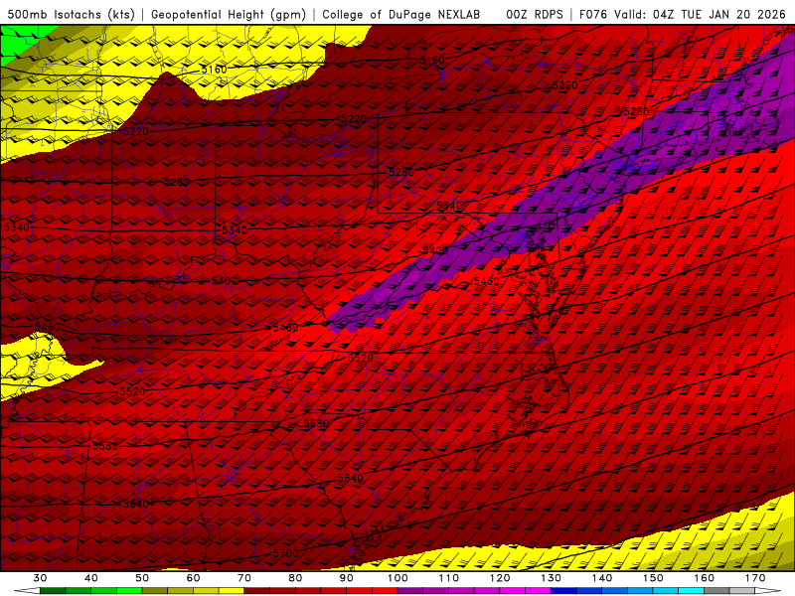The width and height of the screenshot is (795, 596).
Task: Click the 50 knot legend label
Action: pyautogui.click(x=142, y=578)
